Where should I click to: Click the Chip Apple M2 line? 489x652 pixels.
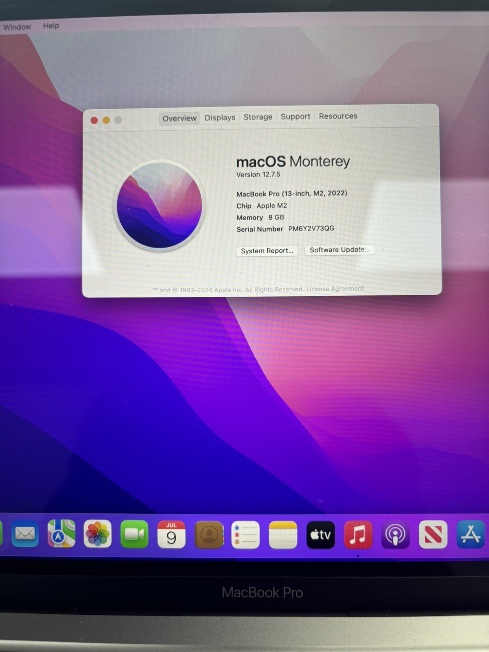[262, 206]
